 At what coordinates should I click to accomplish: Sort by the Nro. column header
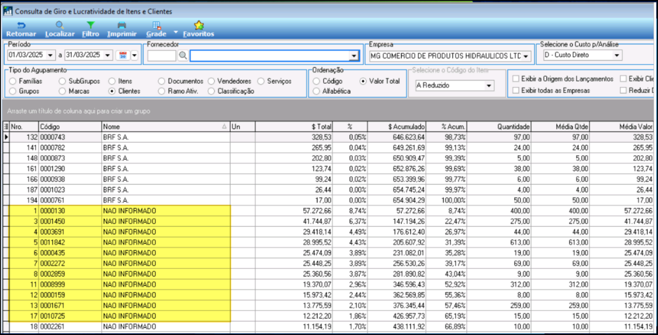(24, 127)
